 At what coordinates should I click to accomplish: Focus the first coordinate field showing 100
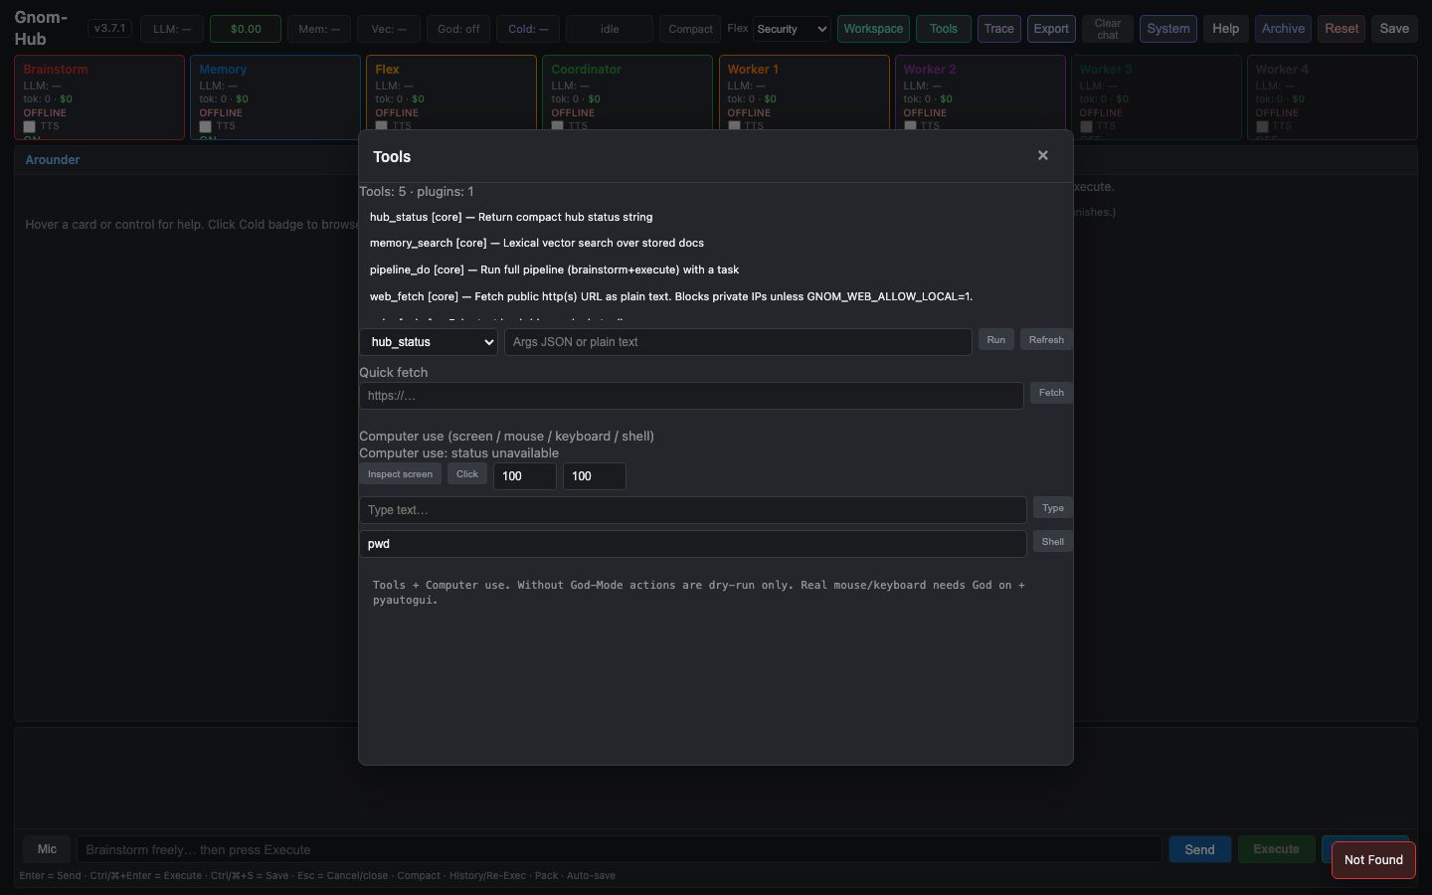pyautogui.click(x=525, y=476)
